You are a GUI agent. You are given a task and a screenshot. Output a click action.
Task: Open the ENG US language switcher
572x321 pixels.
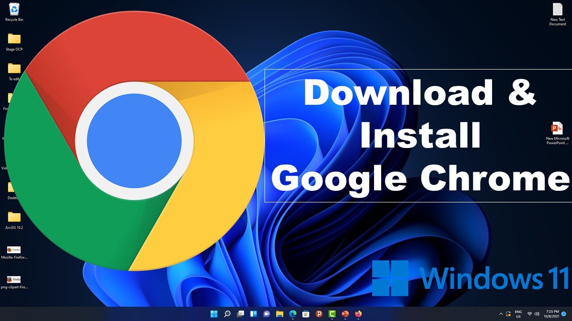(x=518, y=314)
